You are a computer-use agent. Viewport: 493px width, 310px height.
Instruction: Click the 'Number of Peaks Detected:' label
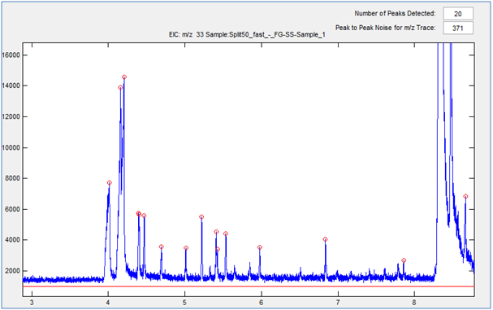[x=395, y=14]
